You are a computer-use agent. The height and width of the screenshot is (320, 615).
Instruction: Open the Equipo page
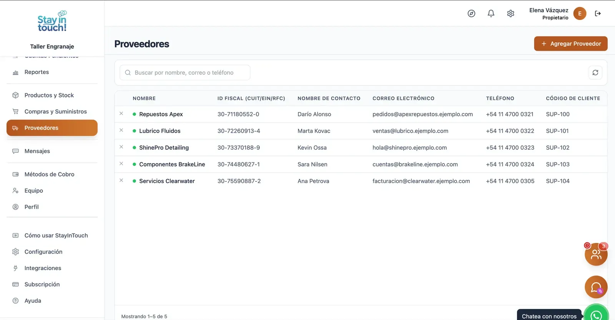(x=52, y=191)
